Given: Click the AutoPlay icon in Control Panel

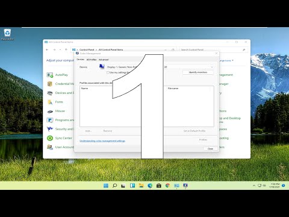Looking at the screenshot, I should [x=50, y=75].
